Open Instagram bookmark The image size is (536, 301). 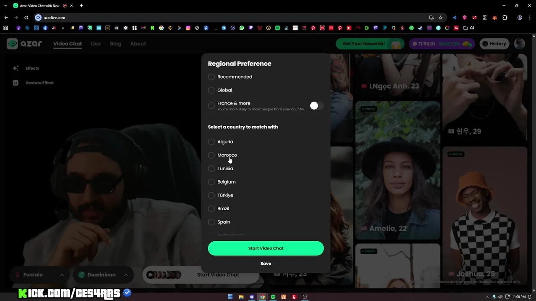click(188, 28)
